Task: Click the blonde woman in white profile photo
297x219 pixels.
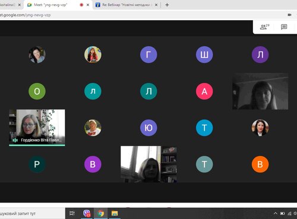Action: point(93,128)
